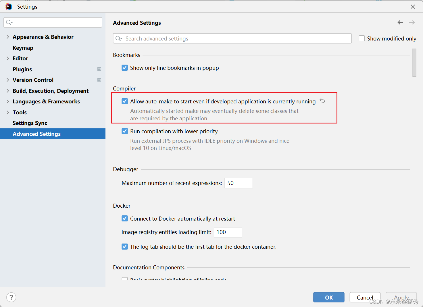
Task: Open the Settings Sync page
Action: (30, 123)
